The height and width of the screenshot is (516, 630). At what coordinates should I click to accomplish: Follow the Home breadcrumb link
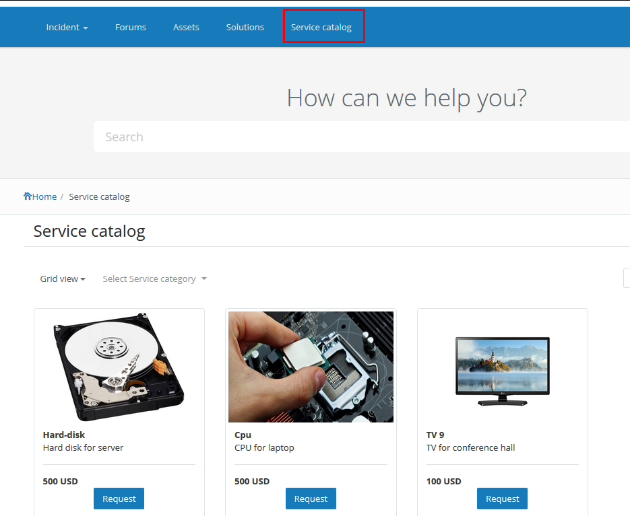44,196
